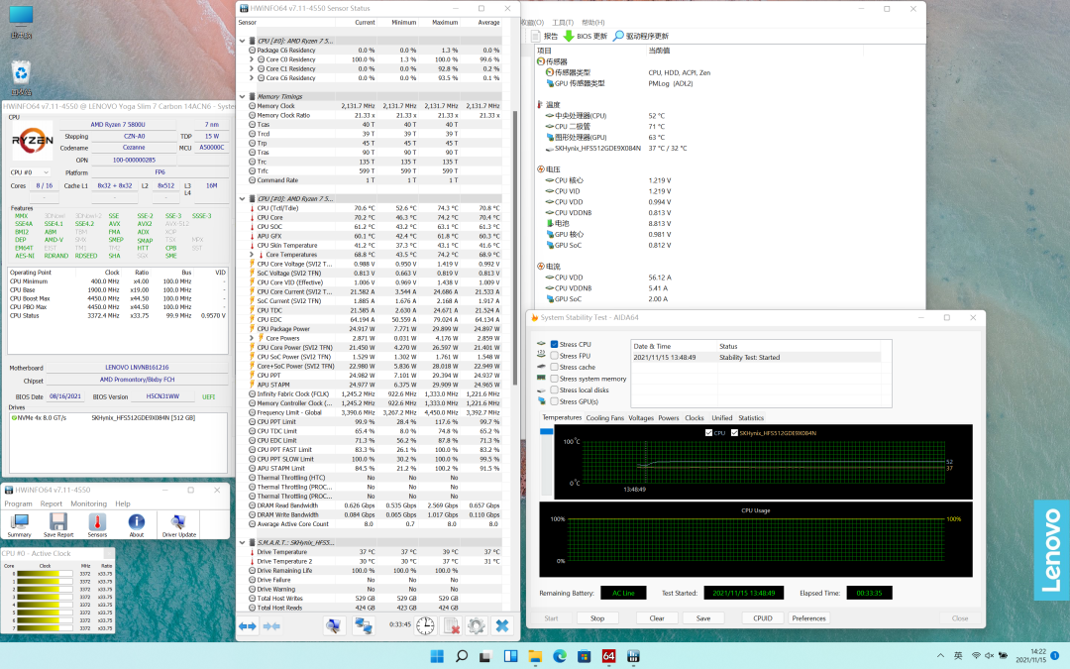Click the clock in system tray
The width and height of the screenshot is (1070, 669).
click(1029, 656)
